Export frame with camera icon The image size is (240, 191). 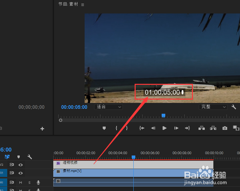click(x=225, y=128)
